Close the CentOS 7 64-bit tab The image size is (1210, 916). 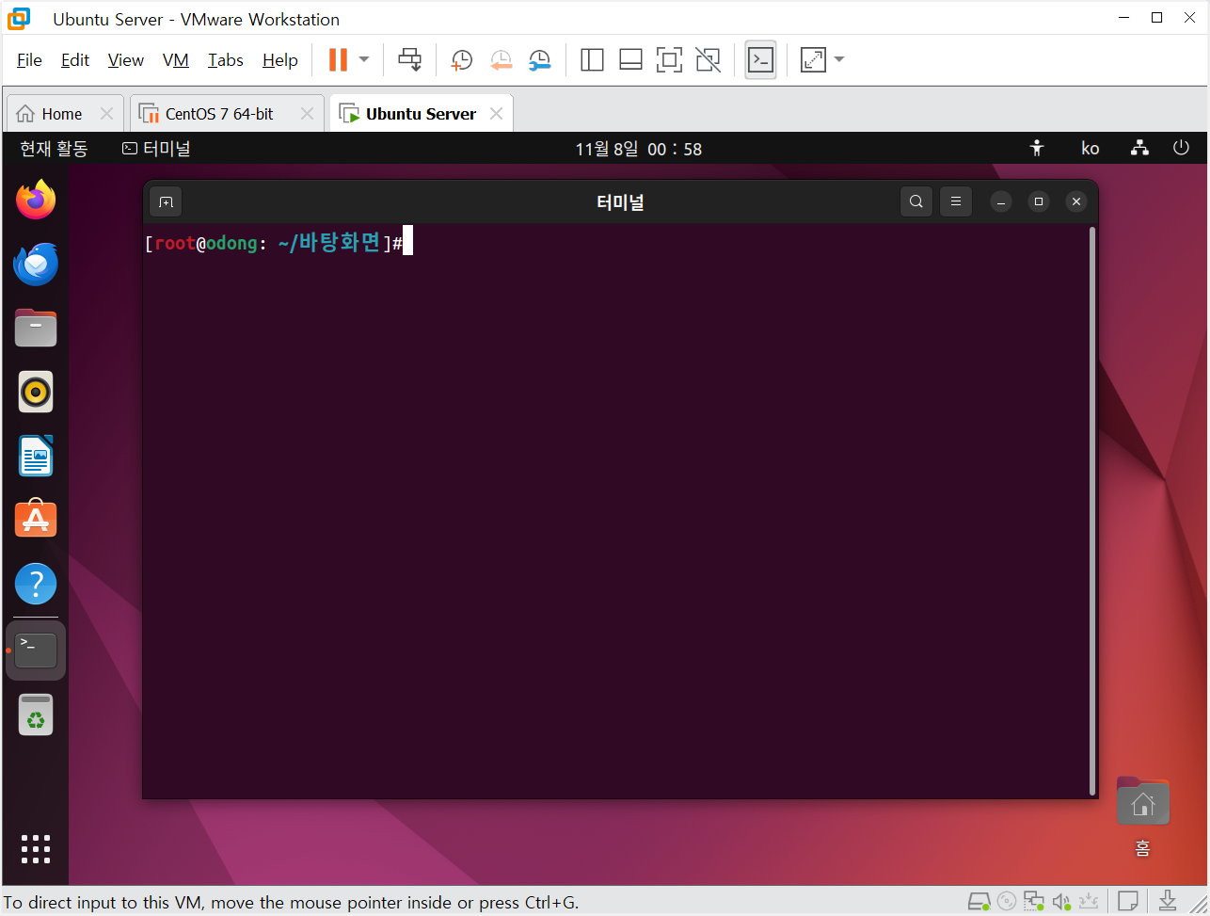click(307, 114)
